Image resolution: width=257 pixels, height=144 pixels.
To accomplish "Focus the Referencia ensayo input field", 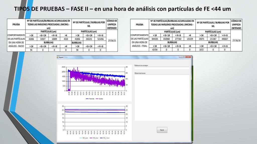I will 162,68.
